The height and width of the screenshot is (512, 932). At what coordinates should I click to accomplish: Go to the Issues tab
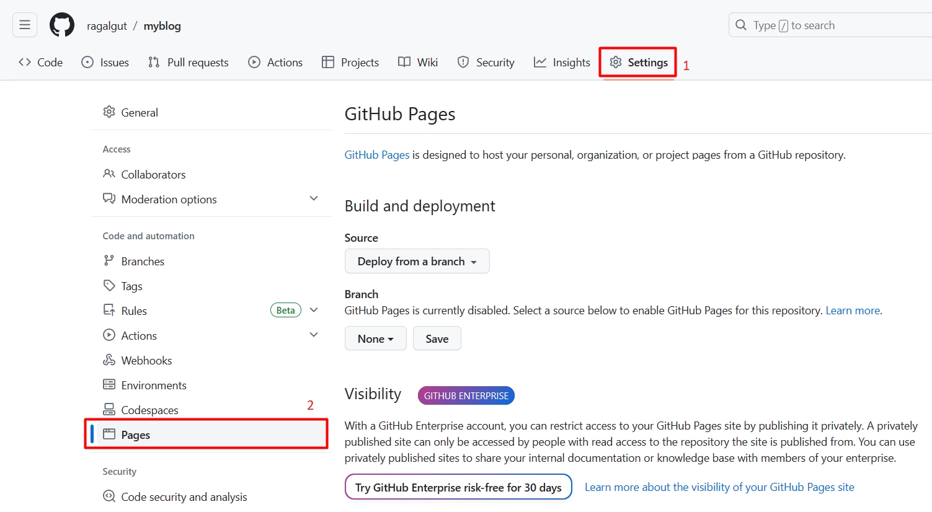(x=105, y=62)
